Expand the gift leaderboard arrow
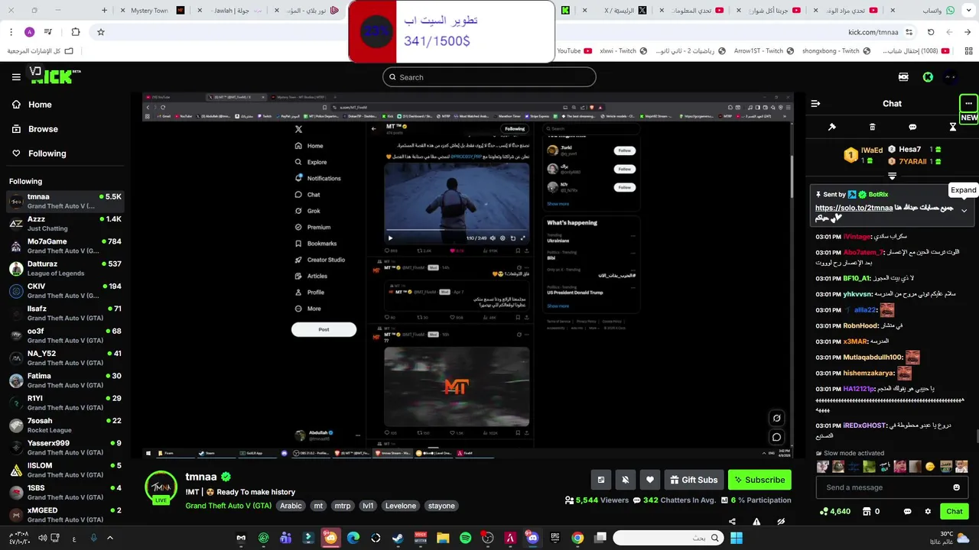 click(892, 176)
